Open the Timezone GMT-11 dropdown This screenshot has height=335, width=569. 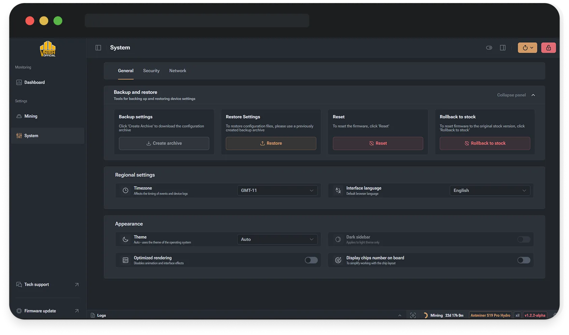(277, 190)
